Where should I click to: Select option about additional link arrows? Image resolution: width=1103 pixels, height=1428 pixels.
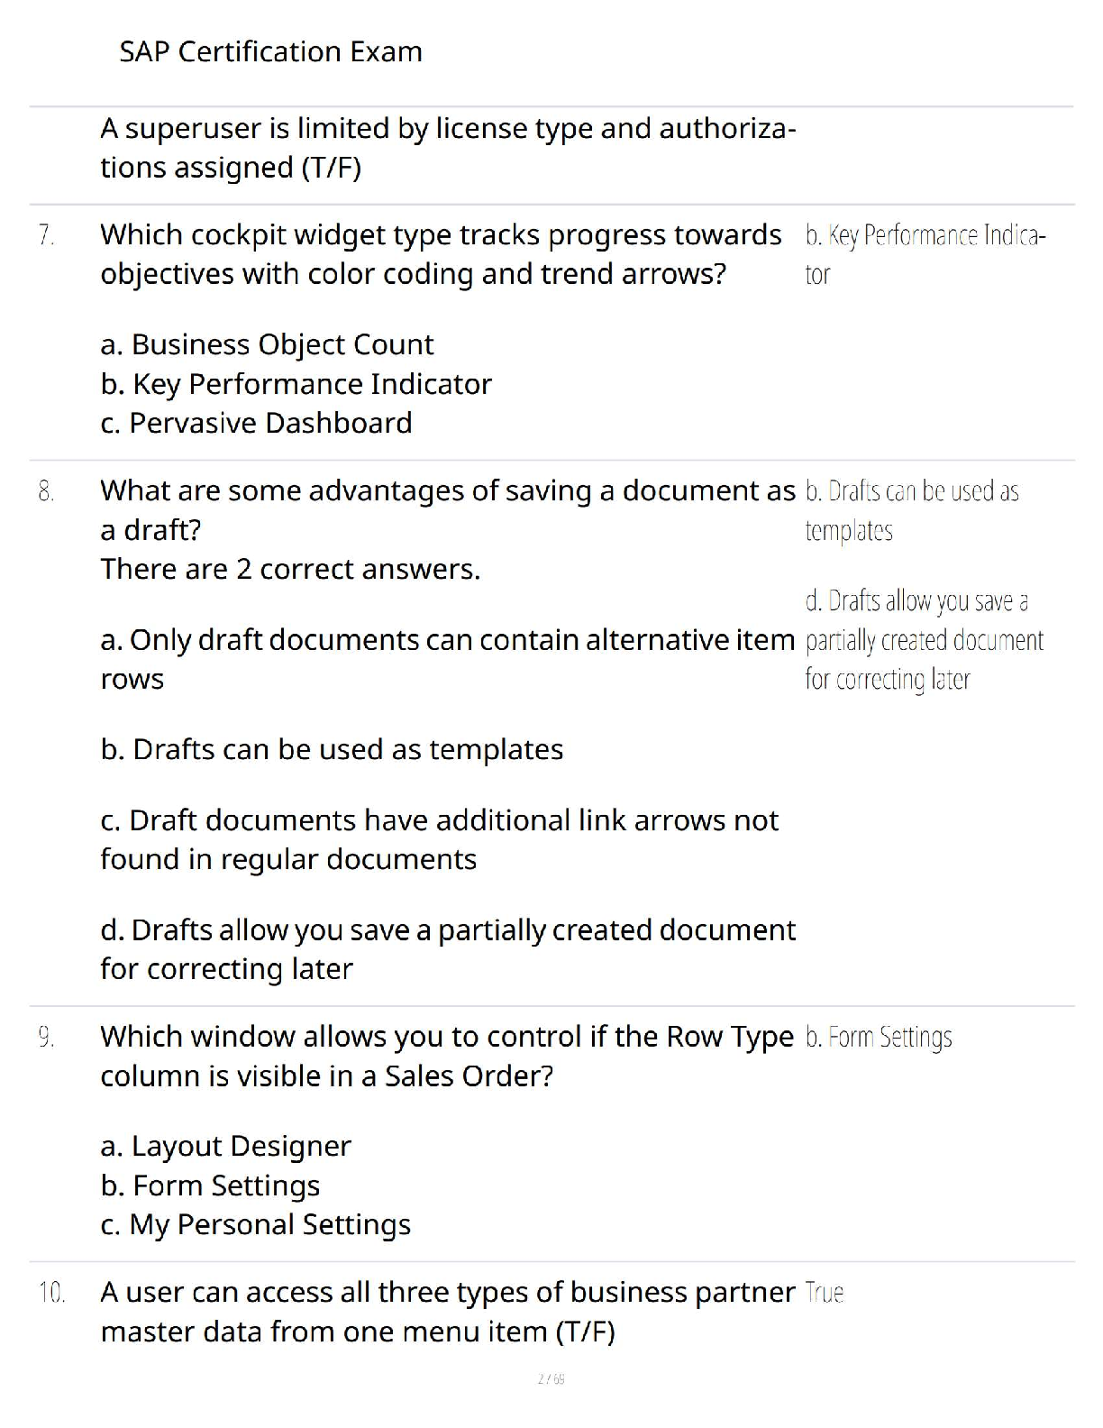439,839
